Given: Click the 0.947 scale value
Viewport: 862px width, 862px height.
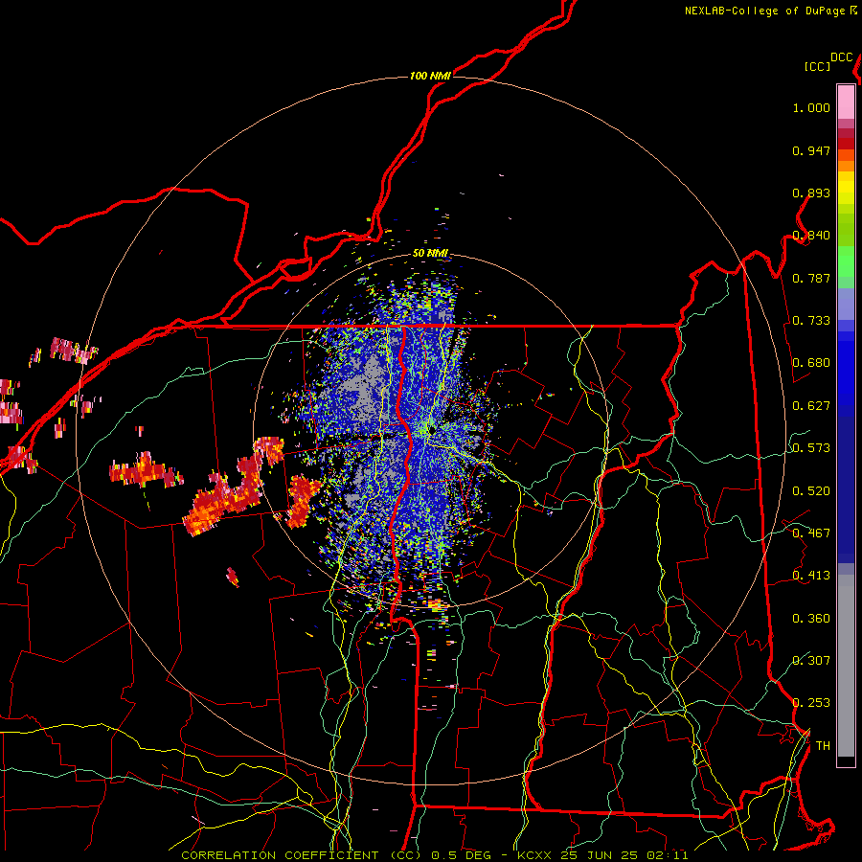Looking at the screenshot, I should [x=811, y=150].
